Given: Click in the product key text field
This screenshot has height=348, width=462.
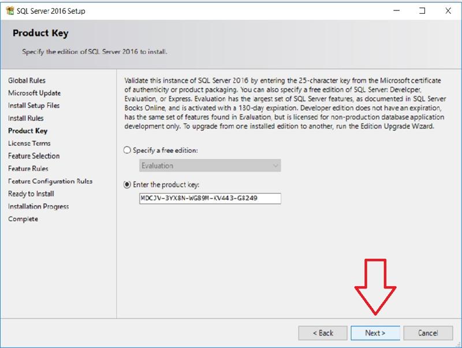Looking at the screenshot, I should (x=210, y=199).
